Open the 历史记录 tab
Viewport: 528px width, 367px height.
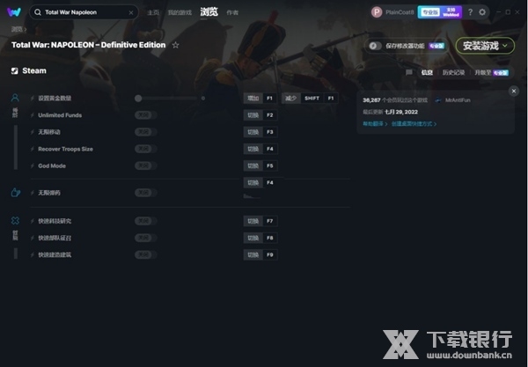tap(453, 72)
